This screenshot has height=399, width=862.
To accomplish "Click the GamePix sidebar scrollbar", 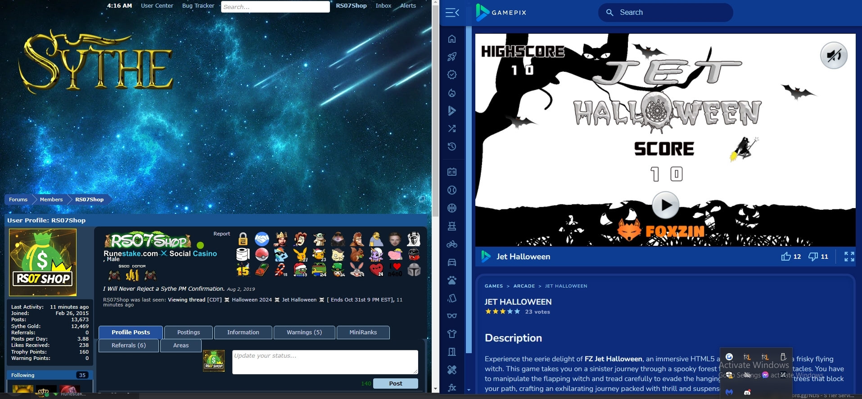I will pyautogui.click(x=469, y=189).
